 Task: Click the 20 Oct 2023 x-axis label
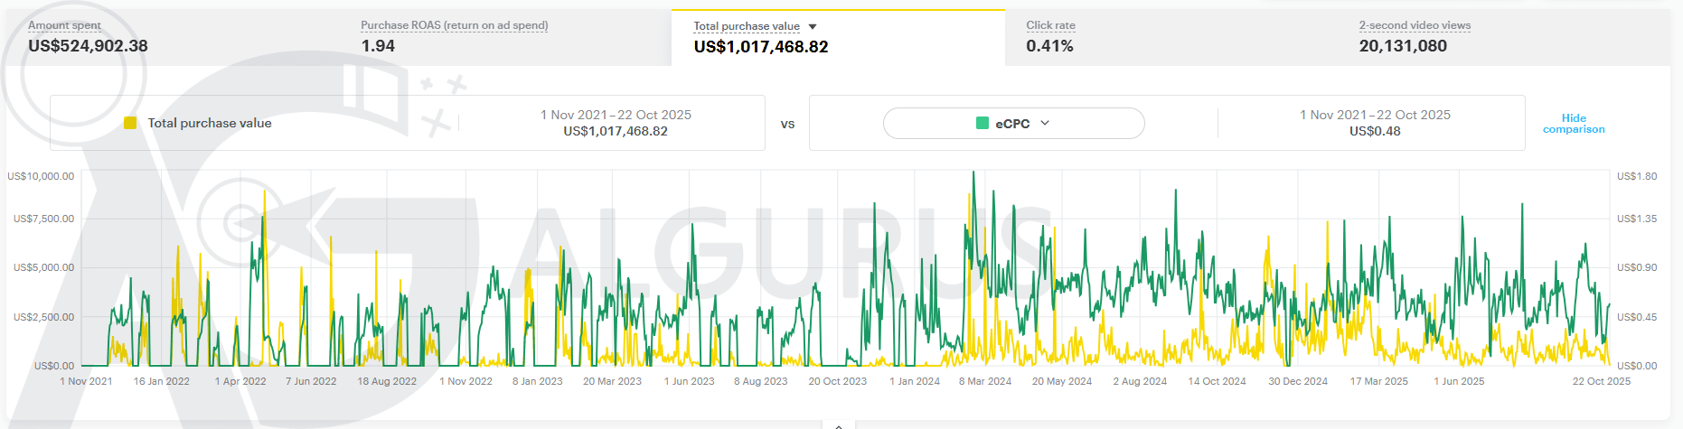click(x=837, y=381)
